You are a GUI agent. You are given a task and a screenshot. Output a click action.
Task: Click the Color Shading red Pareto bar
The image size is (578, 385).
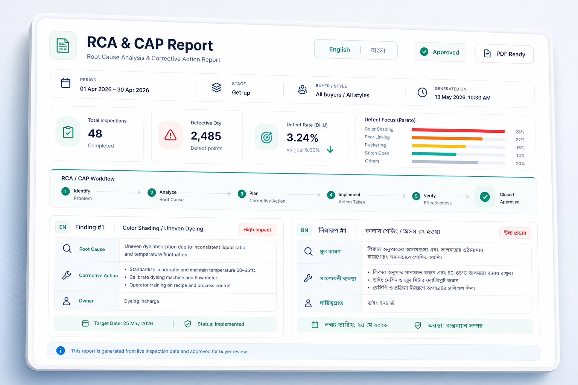[458, 131]
